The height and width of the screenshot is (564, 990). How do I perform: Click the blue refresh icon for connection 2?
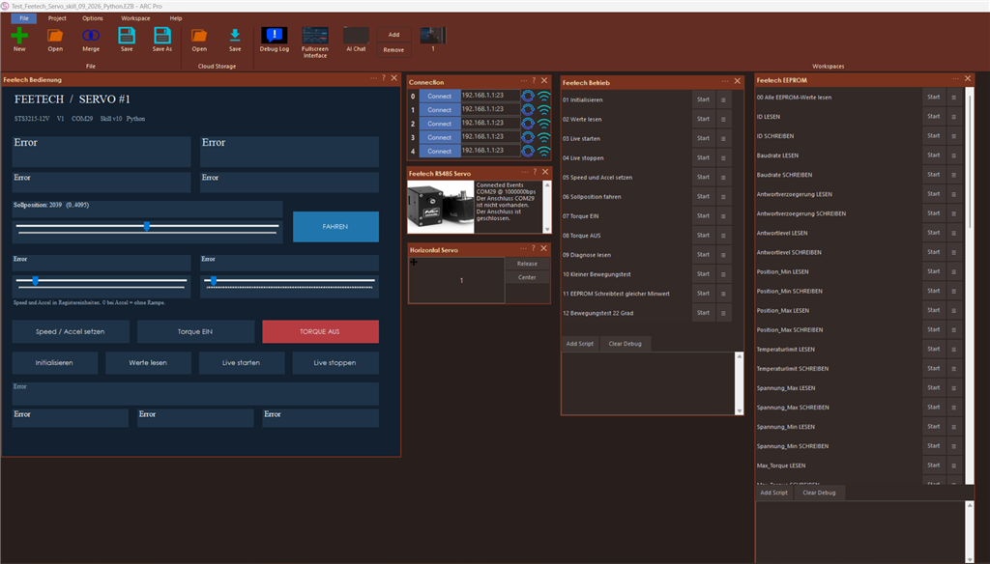pyautogui.click(x=528, y=124)
